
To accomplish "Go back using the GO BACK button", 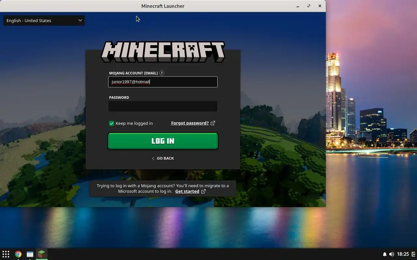I will [x=163, y=158].
